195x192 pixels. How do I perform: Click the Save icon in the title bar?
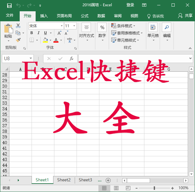[9, 6]
